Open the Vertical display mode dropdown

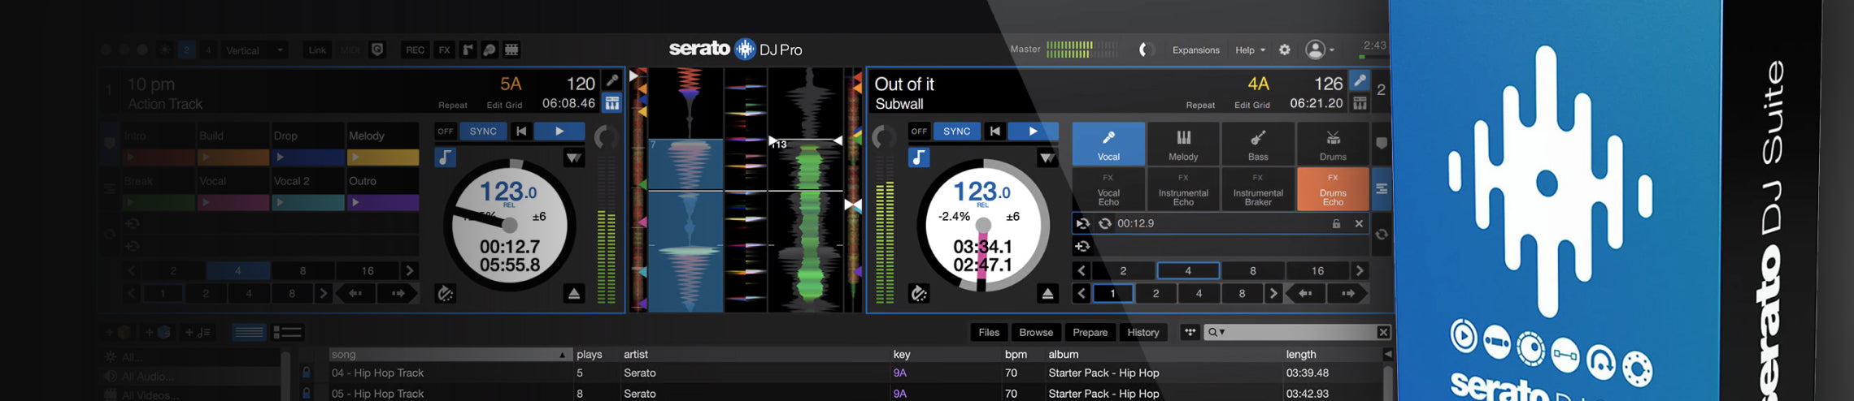tap(255, 50)
